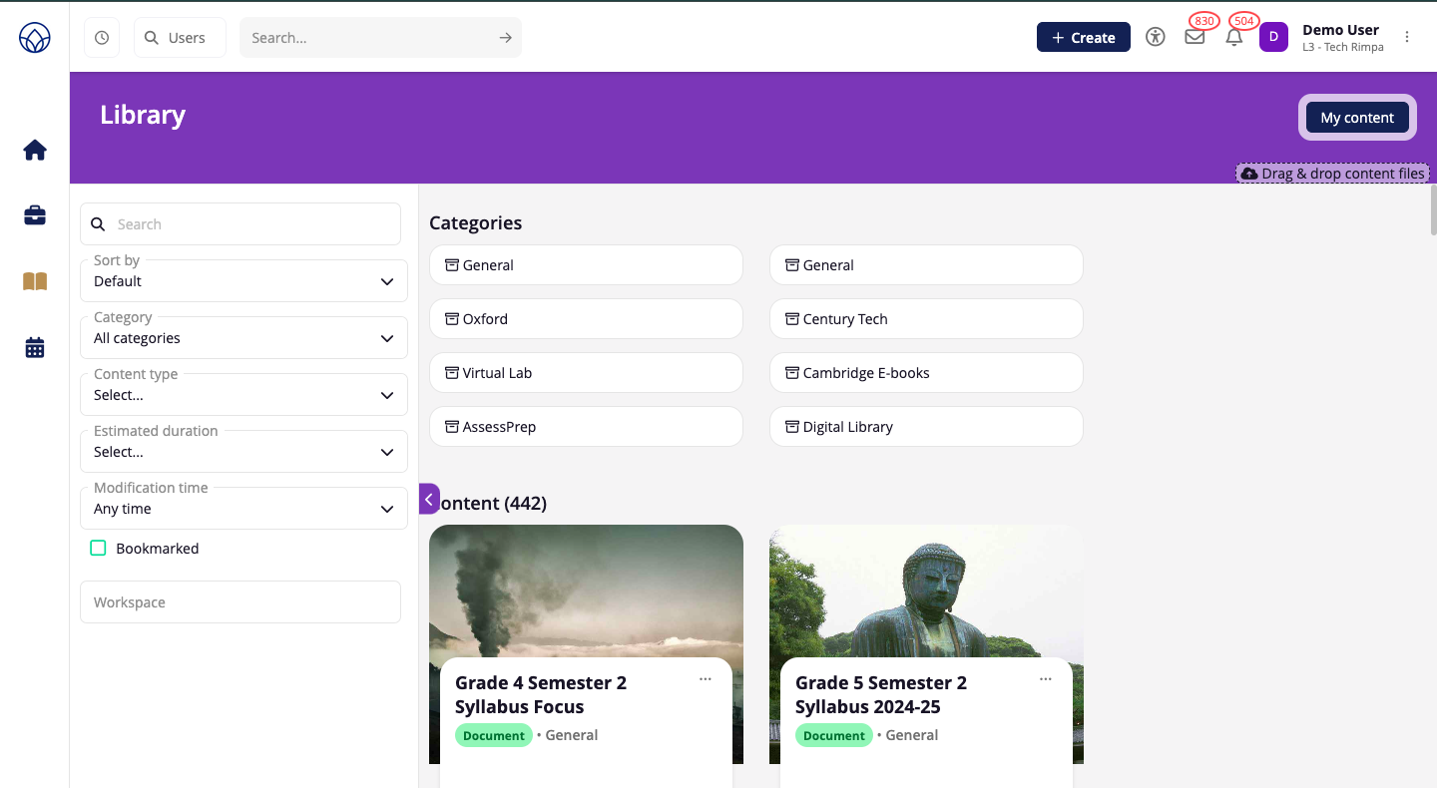
Task: Enable the Bookmarked checkbox
Action: point(98,548)
